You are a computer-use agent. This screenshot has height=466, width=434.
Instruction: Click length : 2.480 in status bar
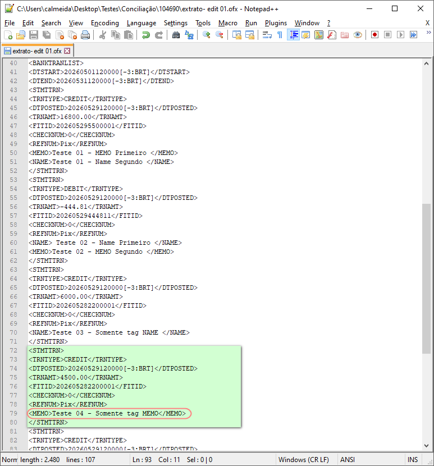point(40,459)
